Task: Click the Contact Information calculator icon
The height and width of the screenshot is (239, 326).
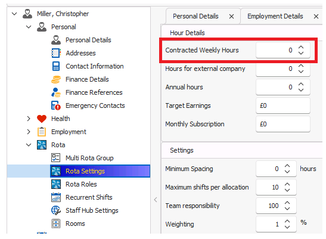Action: 56,66
